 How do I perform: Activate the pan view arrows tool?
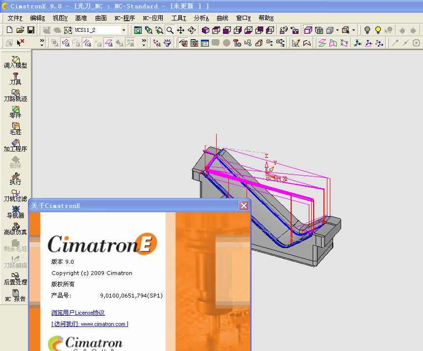(x=181, y=30)
